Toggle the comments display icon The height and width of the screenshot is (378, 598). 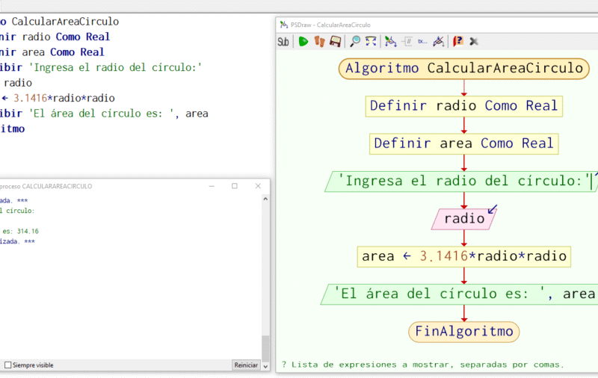(407, 42)
